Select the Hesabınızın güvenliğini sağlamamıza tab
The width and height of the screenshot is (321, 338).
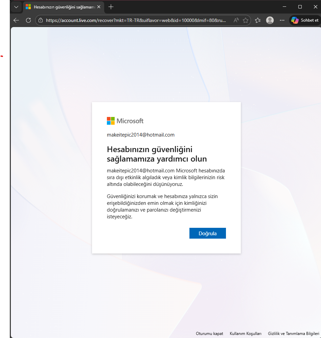pyautogui.click(x=64, y=7)
